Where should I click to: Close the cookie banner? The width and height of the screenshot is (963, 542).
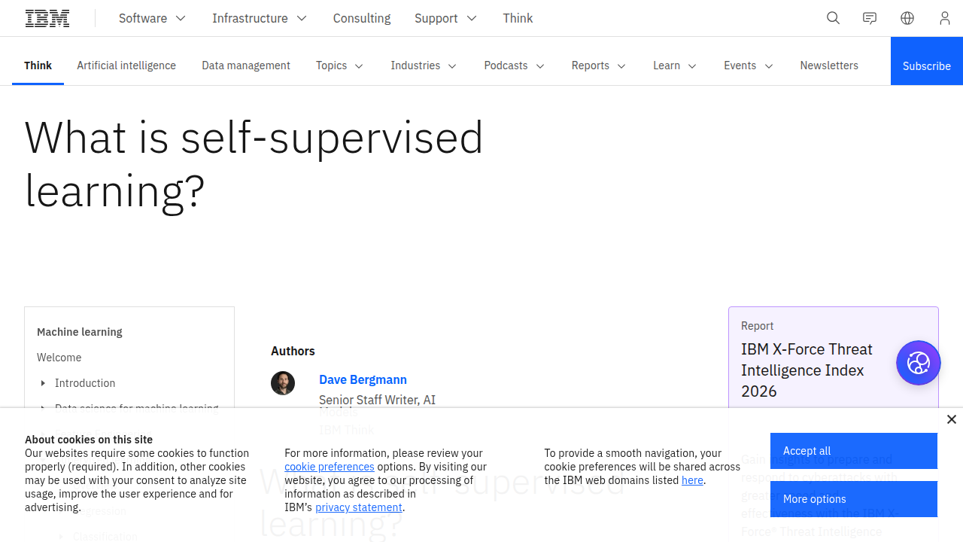point(952,419)
